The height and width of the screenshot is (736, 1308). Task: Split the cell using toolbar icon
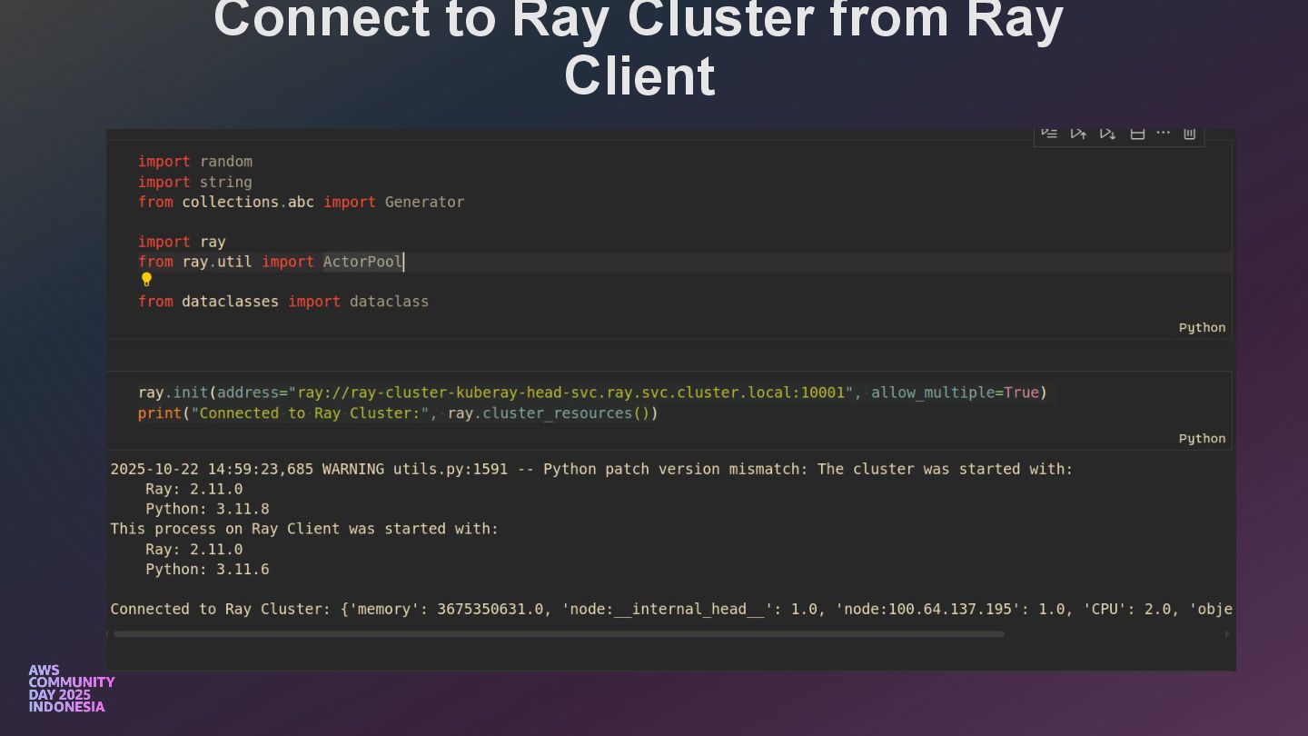[1136, 133]
